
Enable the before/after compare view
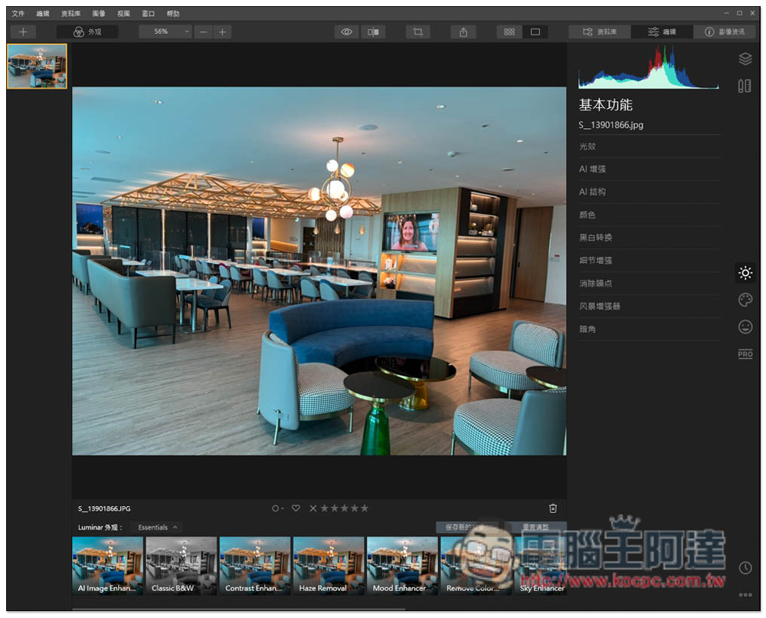click(x=373, y=31)
